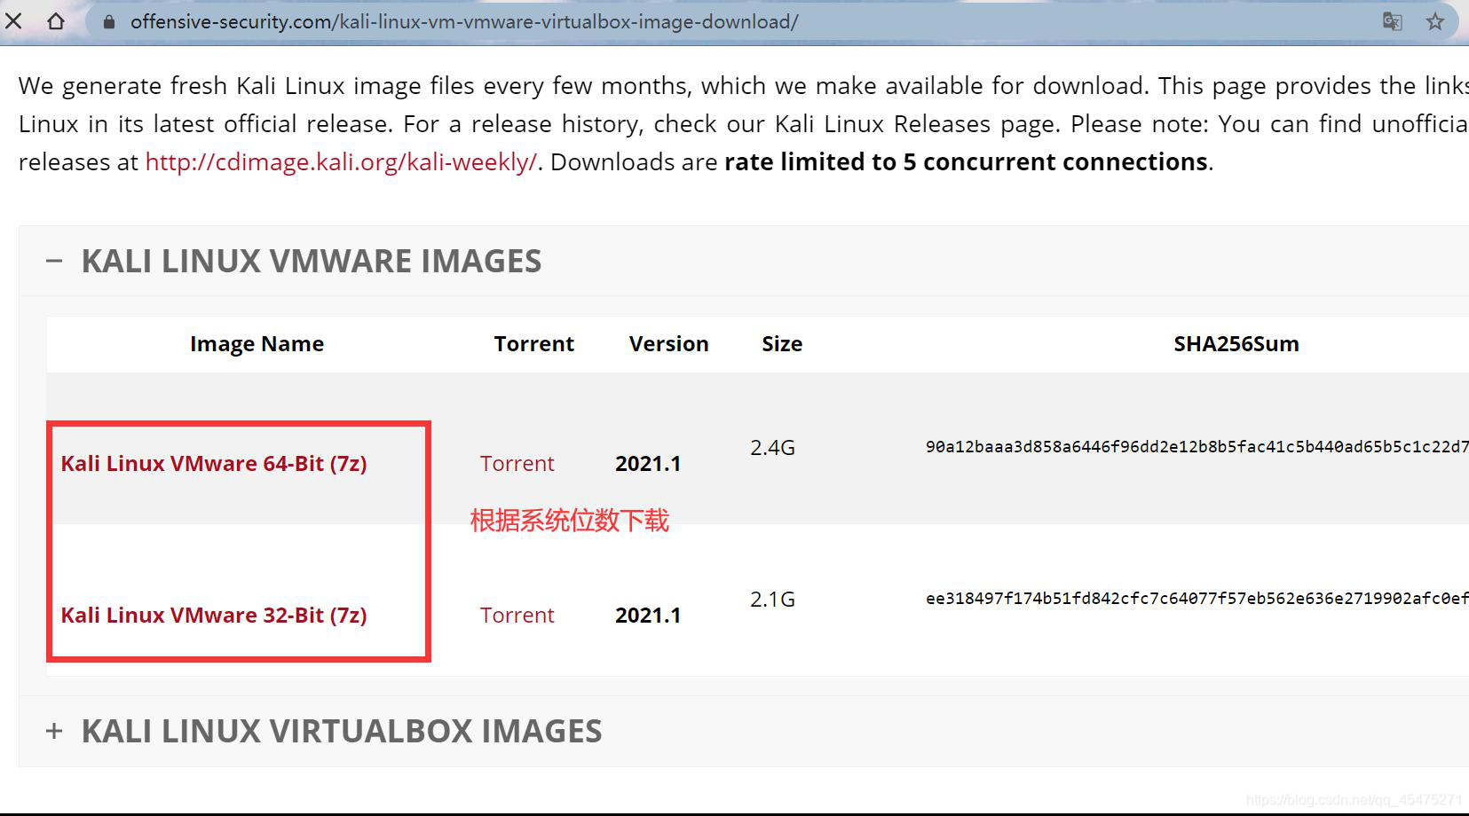View site security lock icon

(x=109, y=21)
